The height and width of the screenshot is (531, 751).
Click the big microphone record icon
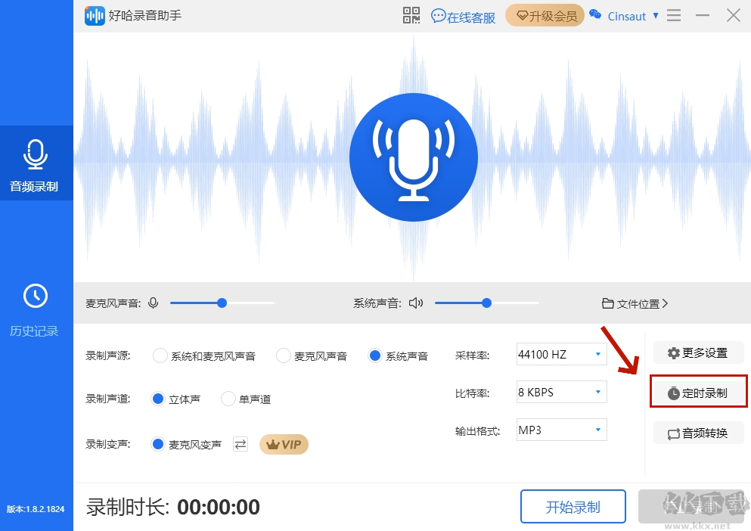coord(413,157)
